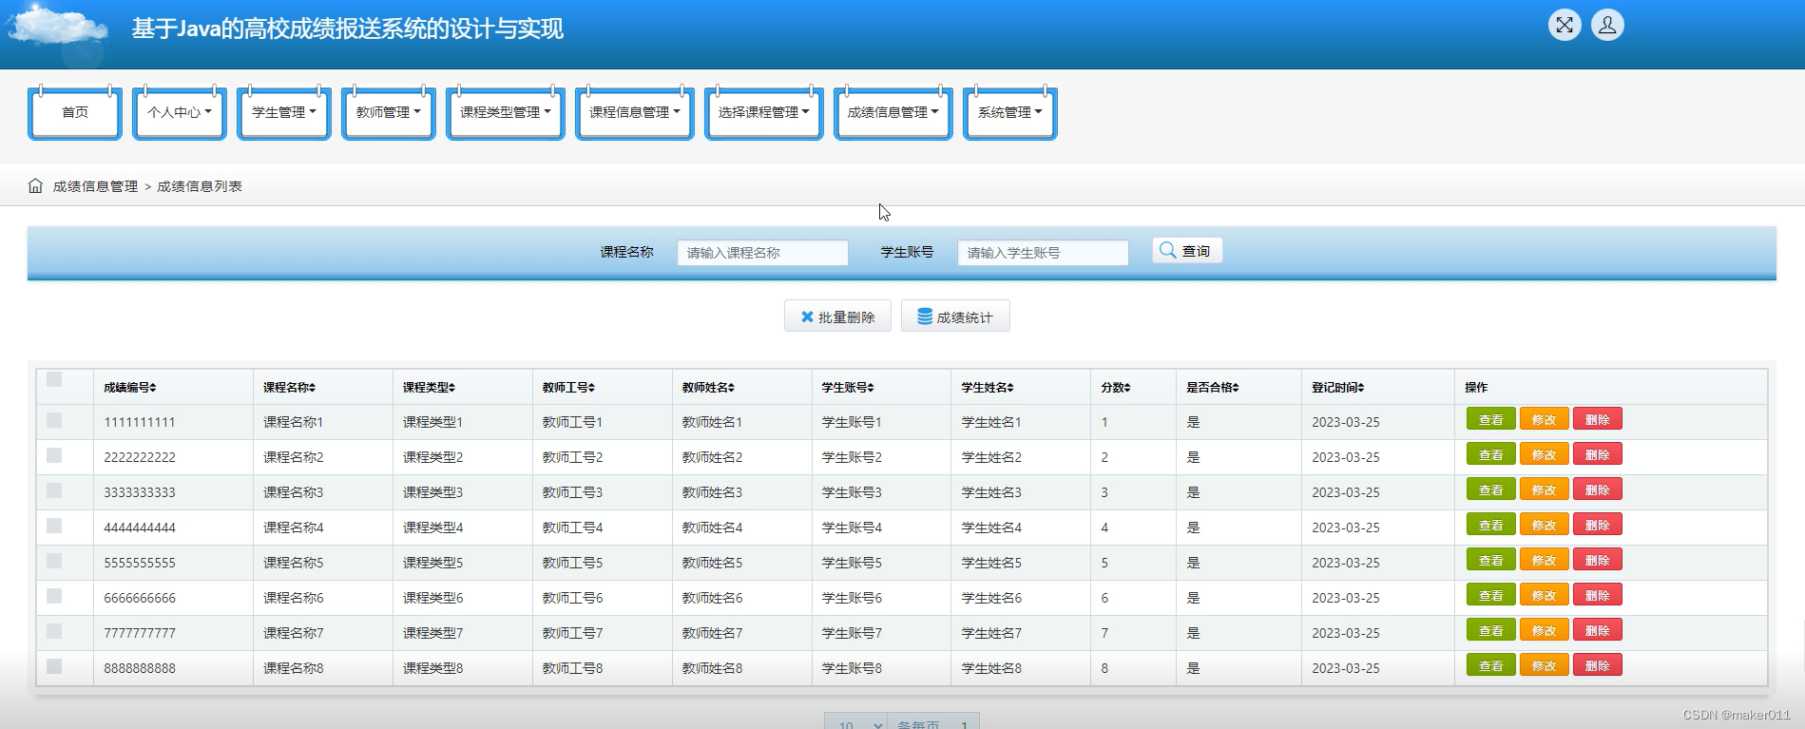1805x729 pixels.
Task: Check the row 7777777777 checkbox
Action: [54, 631]
